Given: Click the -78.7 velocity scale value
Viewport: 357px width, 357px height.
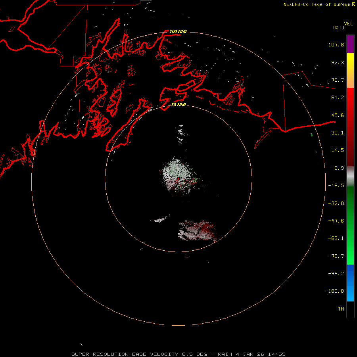Looking at the screenshot, I should point(336,256).
